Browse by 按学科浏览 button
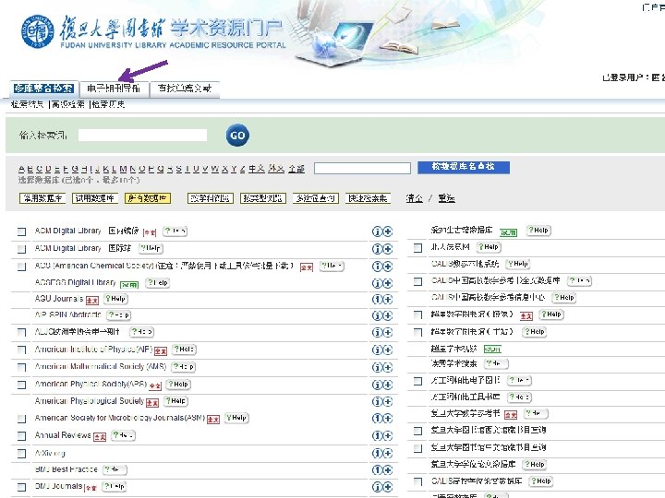This screenshot has width=665, height=498. (x=211, y=198)
